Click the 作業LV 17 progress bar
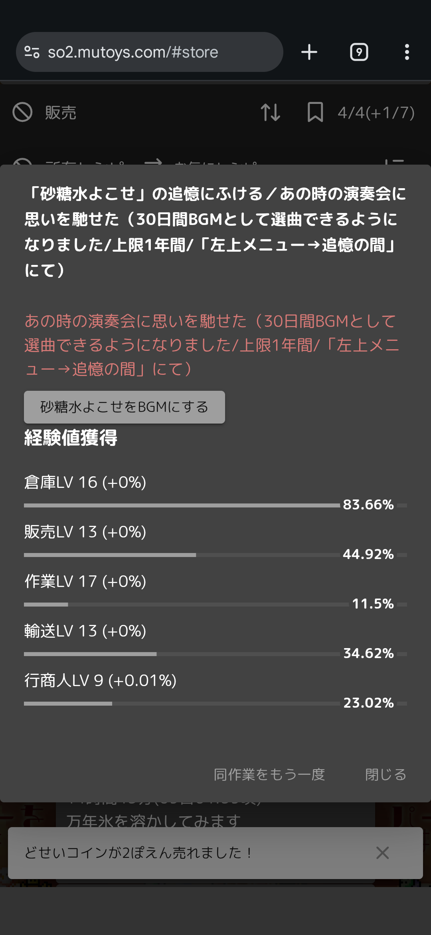The width and height of the screenshot is (431, 935). (215, 605)
